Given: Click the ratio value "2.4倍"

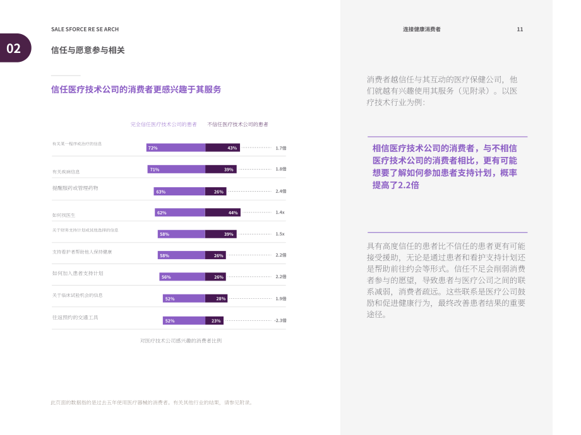Looking at the screenshot, I should click(x=281, y=191).
